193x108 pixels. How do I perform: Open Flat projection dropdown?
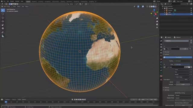182,72
